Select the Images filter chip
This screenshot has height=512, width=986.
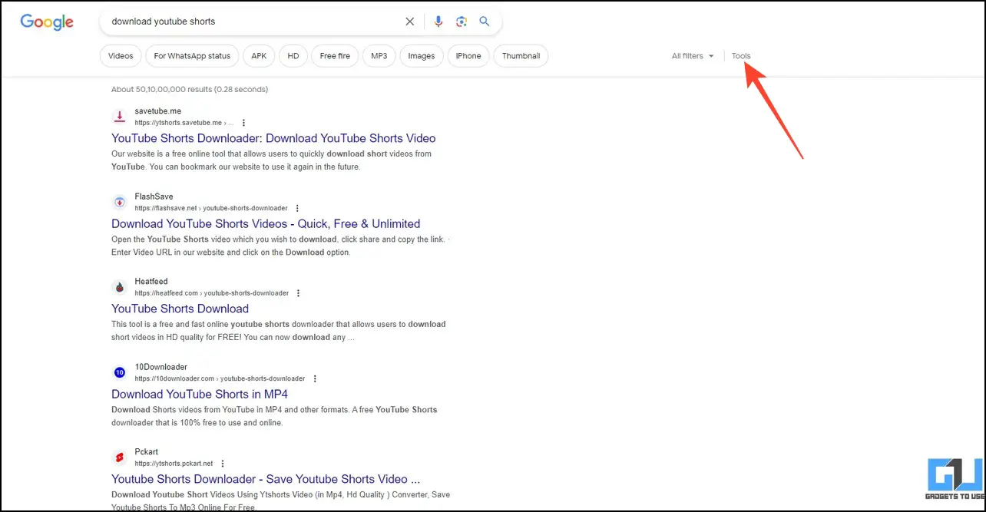pos(422,56)
